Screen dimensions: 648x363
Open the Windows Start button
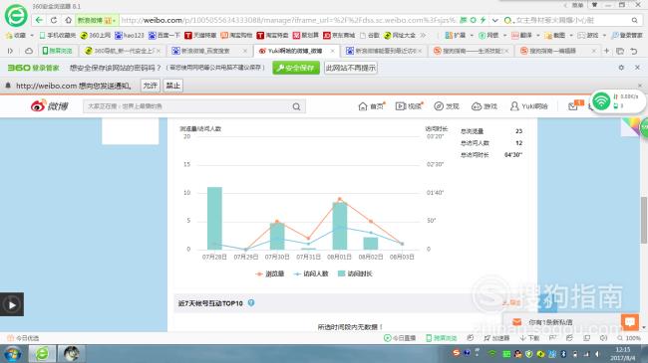[x=12, y=354]
